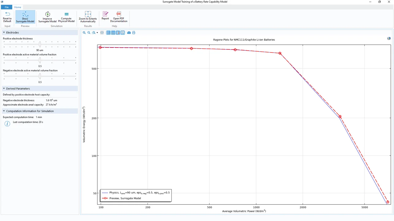Click the positive electrode thickness slider handle
Screen dimensions: 394x221
point(40,45)
